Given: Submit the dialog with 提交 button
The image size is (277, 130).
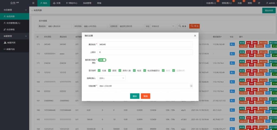Looking at the screenshot, I should [135, 96].
